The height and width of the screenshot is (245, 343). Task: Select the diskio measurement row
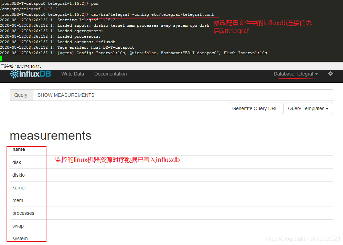[171, 175]
